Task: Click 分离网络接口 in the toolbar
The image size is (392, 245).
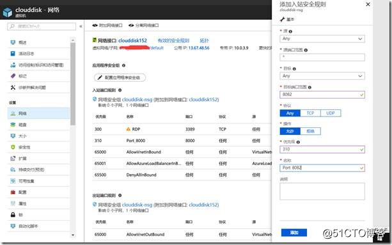Action: (x=144, y=26)
